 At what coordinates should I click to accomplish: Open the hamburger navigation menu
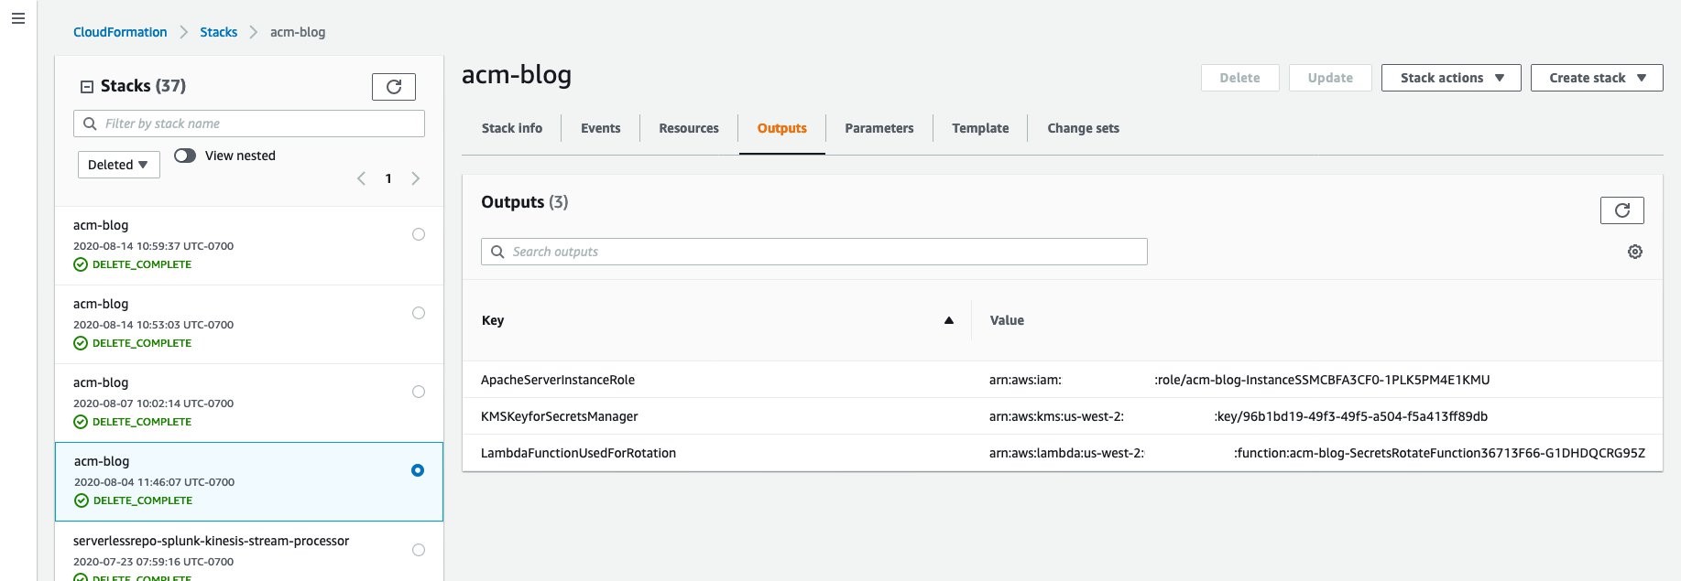[17, 18]
